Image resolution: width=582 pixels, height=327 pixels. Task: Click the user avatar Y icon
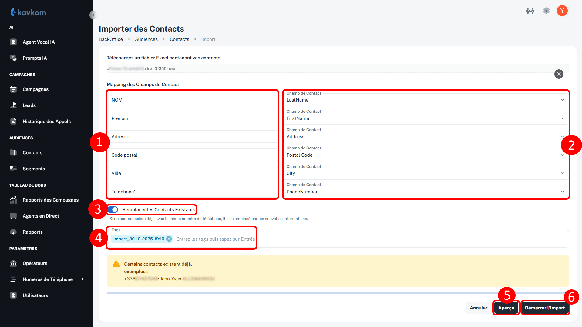(x=562, y=11)
